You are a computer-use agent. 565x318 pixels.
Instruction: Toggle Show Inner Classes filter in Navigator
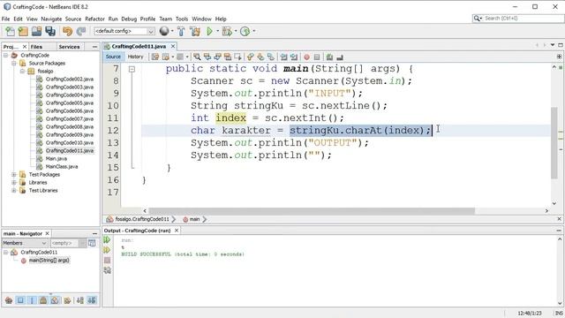click(55, 300)
